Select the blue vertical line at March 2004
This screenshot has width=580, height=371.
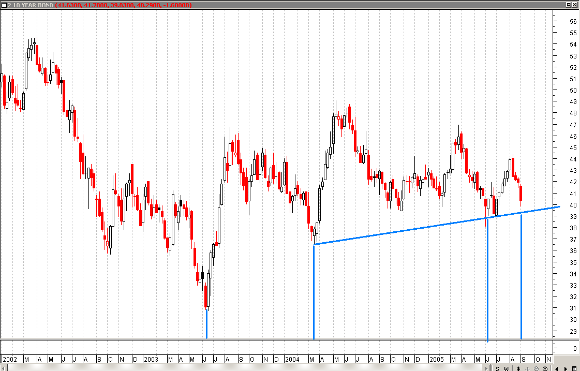click(314, 291)
